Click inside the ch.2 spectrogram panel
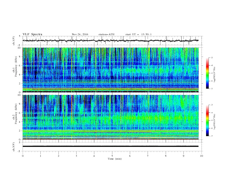The width and height of the screenshot is (227, 175). [x=111, y=117]
